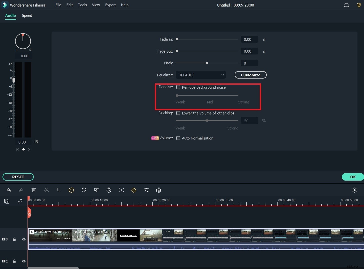
Task: Undo the last action
Action: (9, 190)
